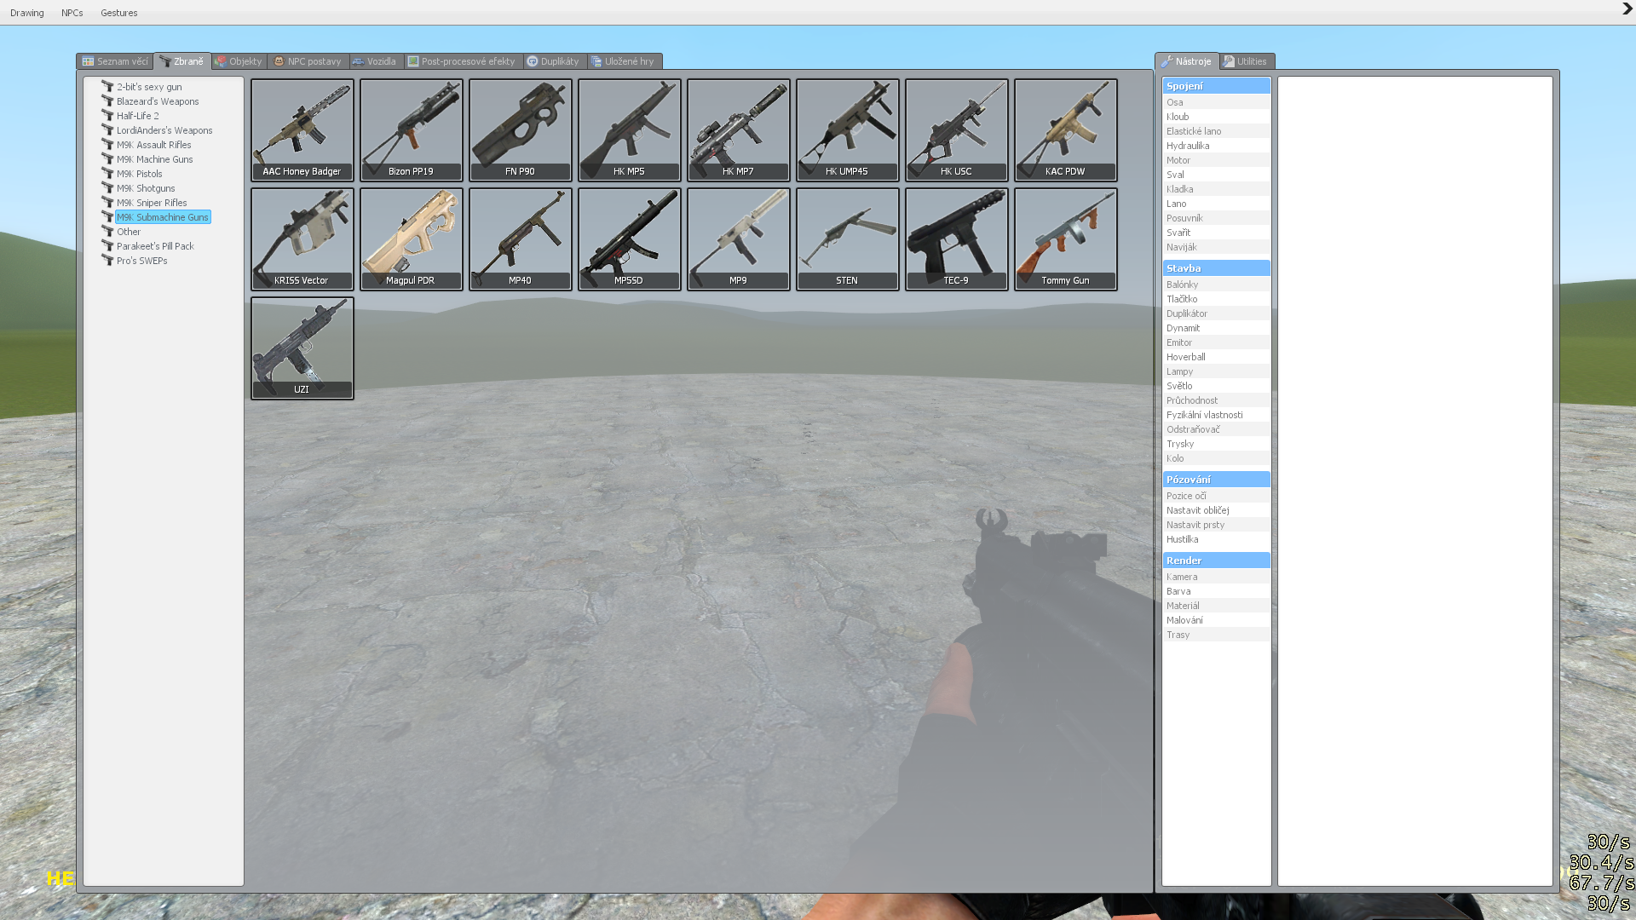Viewport: 1636px width, 920px height.
Task: Click the STEN weapon icon
Action: tap(848, 239)
